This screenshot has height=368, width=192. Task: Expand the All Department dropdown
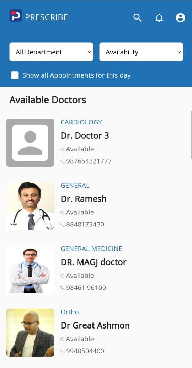point(51,52)
